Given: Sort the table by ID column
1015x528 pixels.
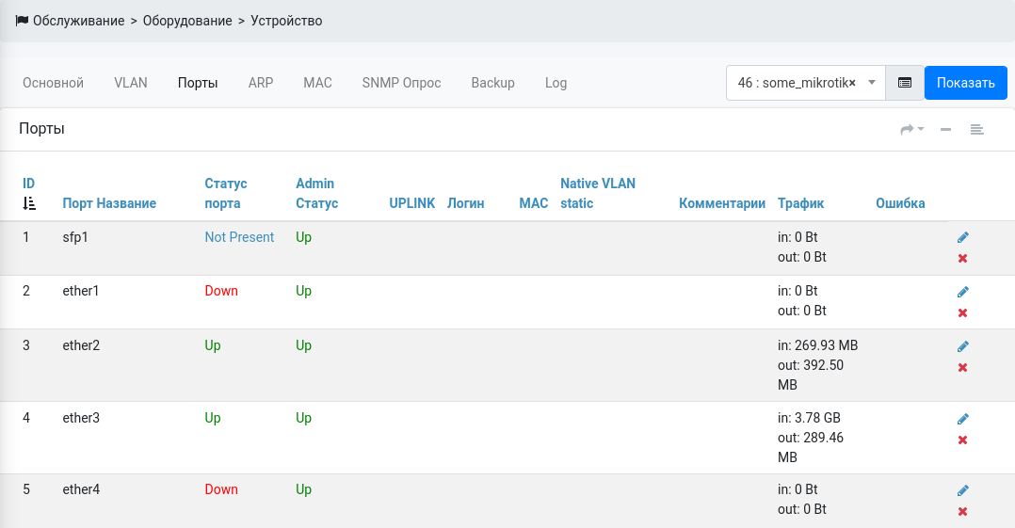Looking at the screenshot, I should [x=29, y=193].
